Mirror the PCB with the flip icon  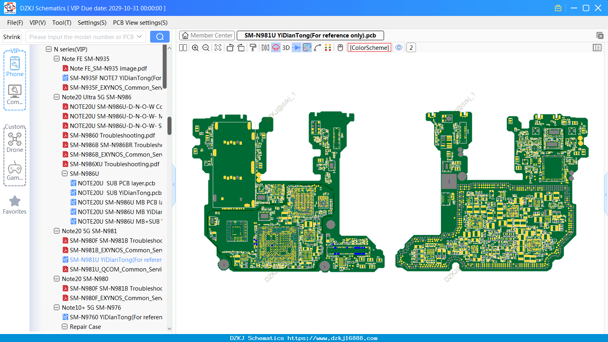point(265,48)
